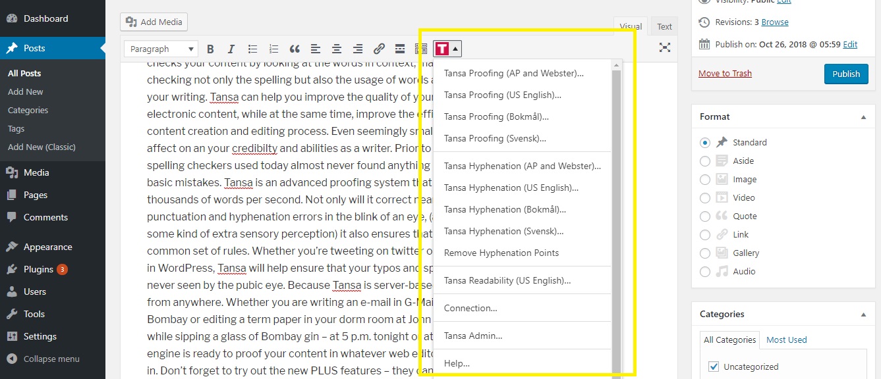The height and width of the screenshot is (379, 881).
Task: Select the Gallery post format
Action: coord(705,253)
